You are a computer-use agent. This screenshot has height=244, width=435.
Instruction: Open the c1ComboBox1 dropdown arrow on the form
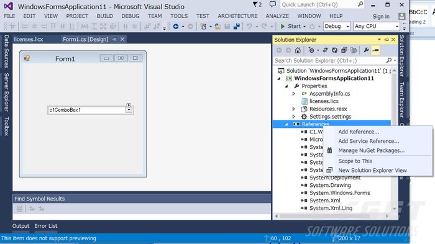pyautogui.click(x=129, y=110)
